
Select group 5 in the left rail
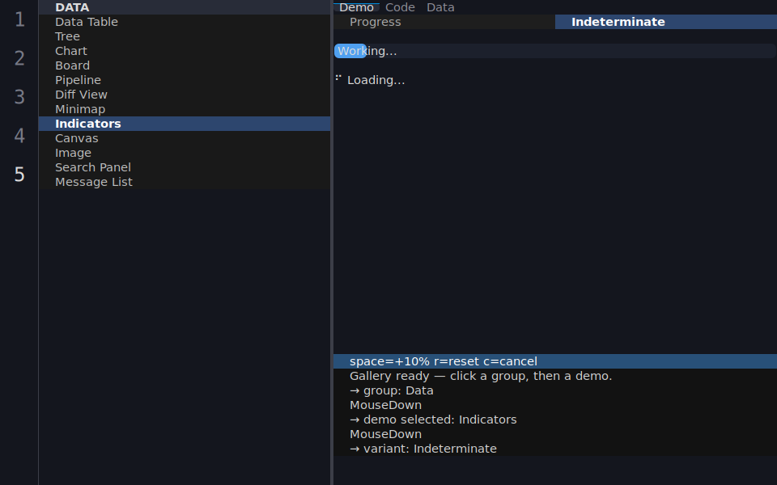click(19, 175)
